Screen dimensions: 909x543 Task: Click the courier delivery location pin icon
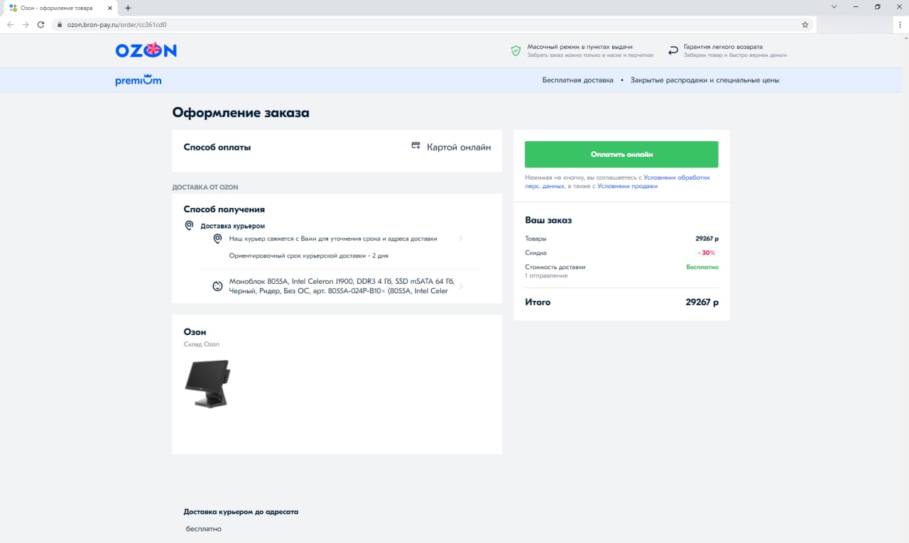[189, 226]
